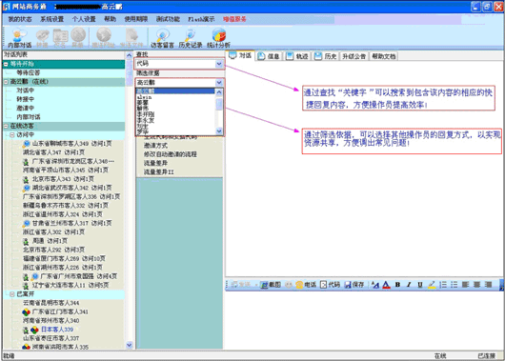Switch to the 历史 tab
Screen dimensions: 505x361
327,56
